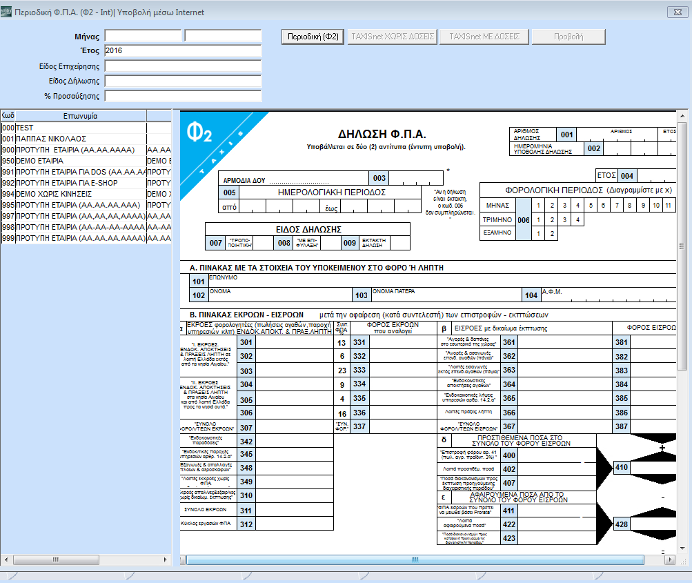This screenshot has width=692, height=583.
Task: Click the company list horizontal scrollbar thumb
Action: (x=56, y=560)
